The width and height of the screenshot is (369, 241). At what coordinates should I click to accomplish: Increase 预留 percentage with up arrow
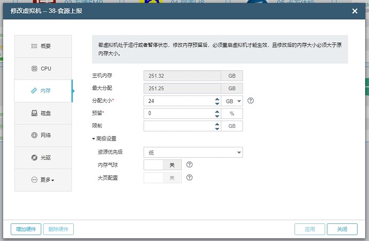pos(217,111)
